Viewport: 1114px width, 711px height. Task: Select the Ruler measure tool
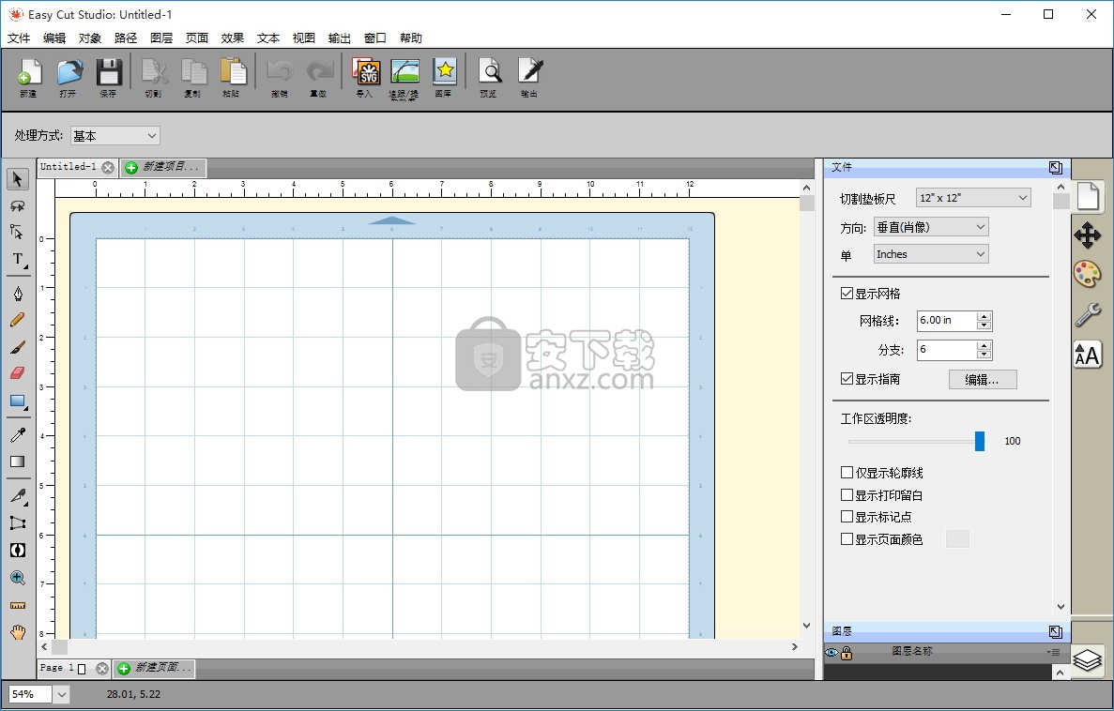click(x=18, y=606)
